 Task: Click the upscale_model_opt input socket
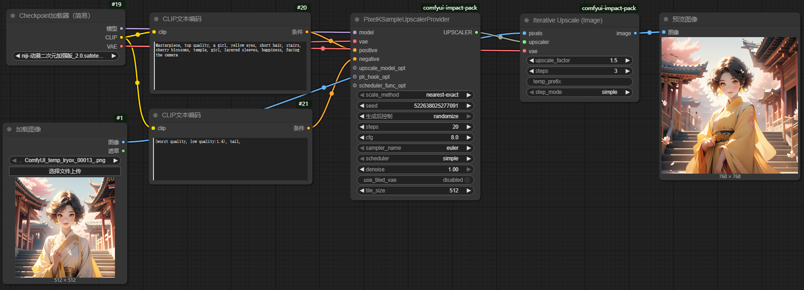[355, 68]
